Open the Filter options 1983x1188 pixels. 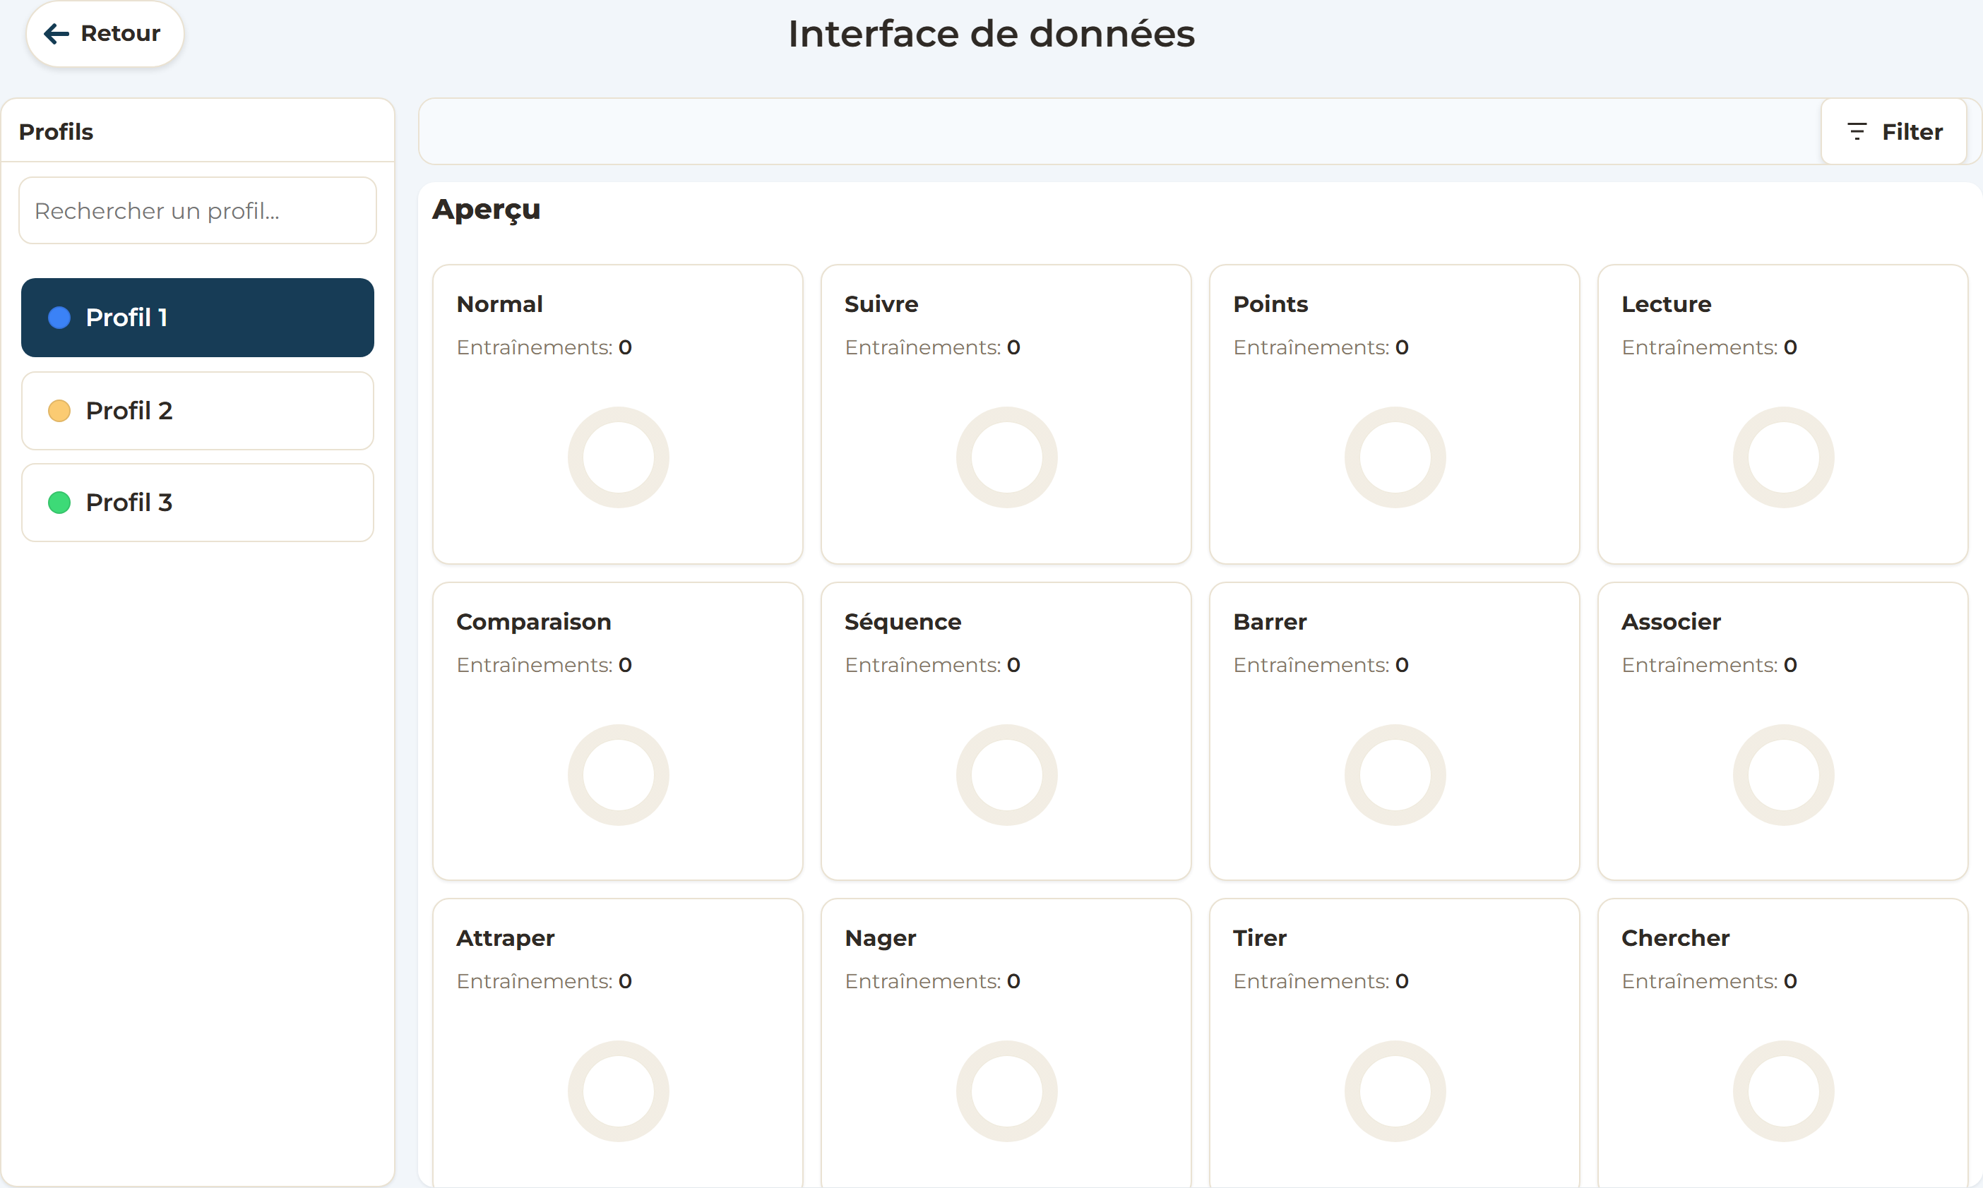pyautogui.click(x=1894, y=132)
